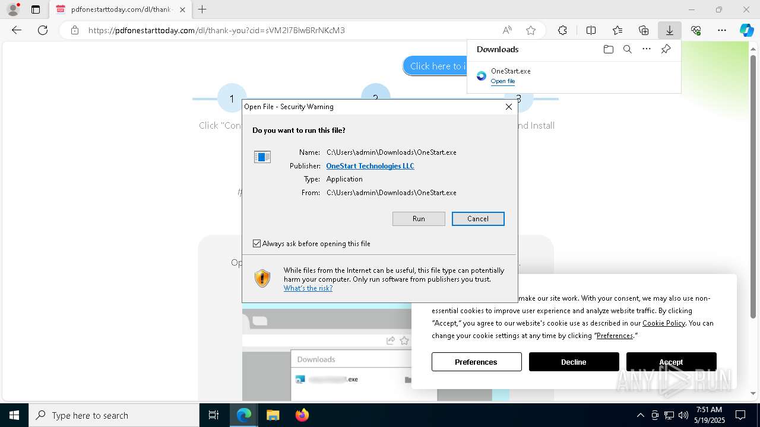760x427 pixels.
Task: Open downloads folder icon in Downloads panel
Action: pos(608,49)
